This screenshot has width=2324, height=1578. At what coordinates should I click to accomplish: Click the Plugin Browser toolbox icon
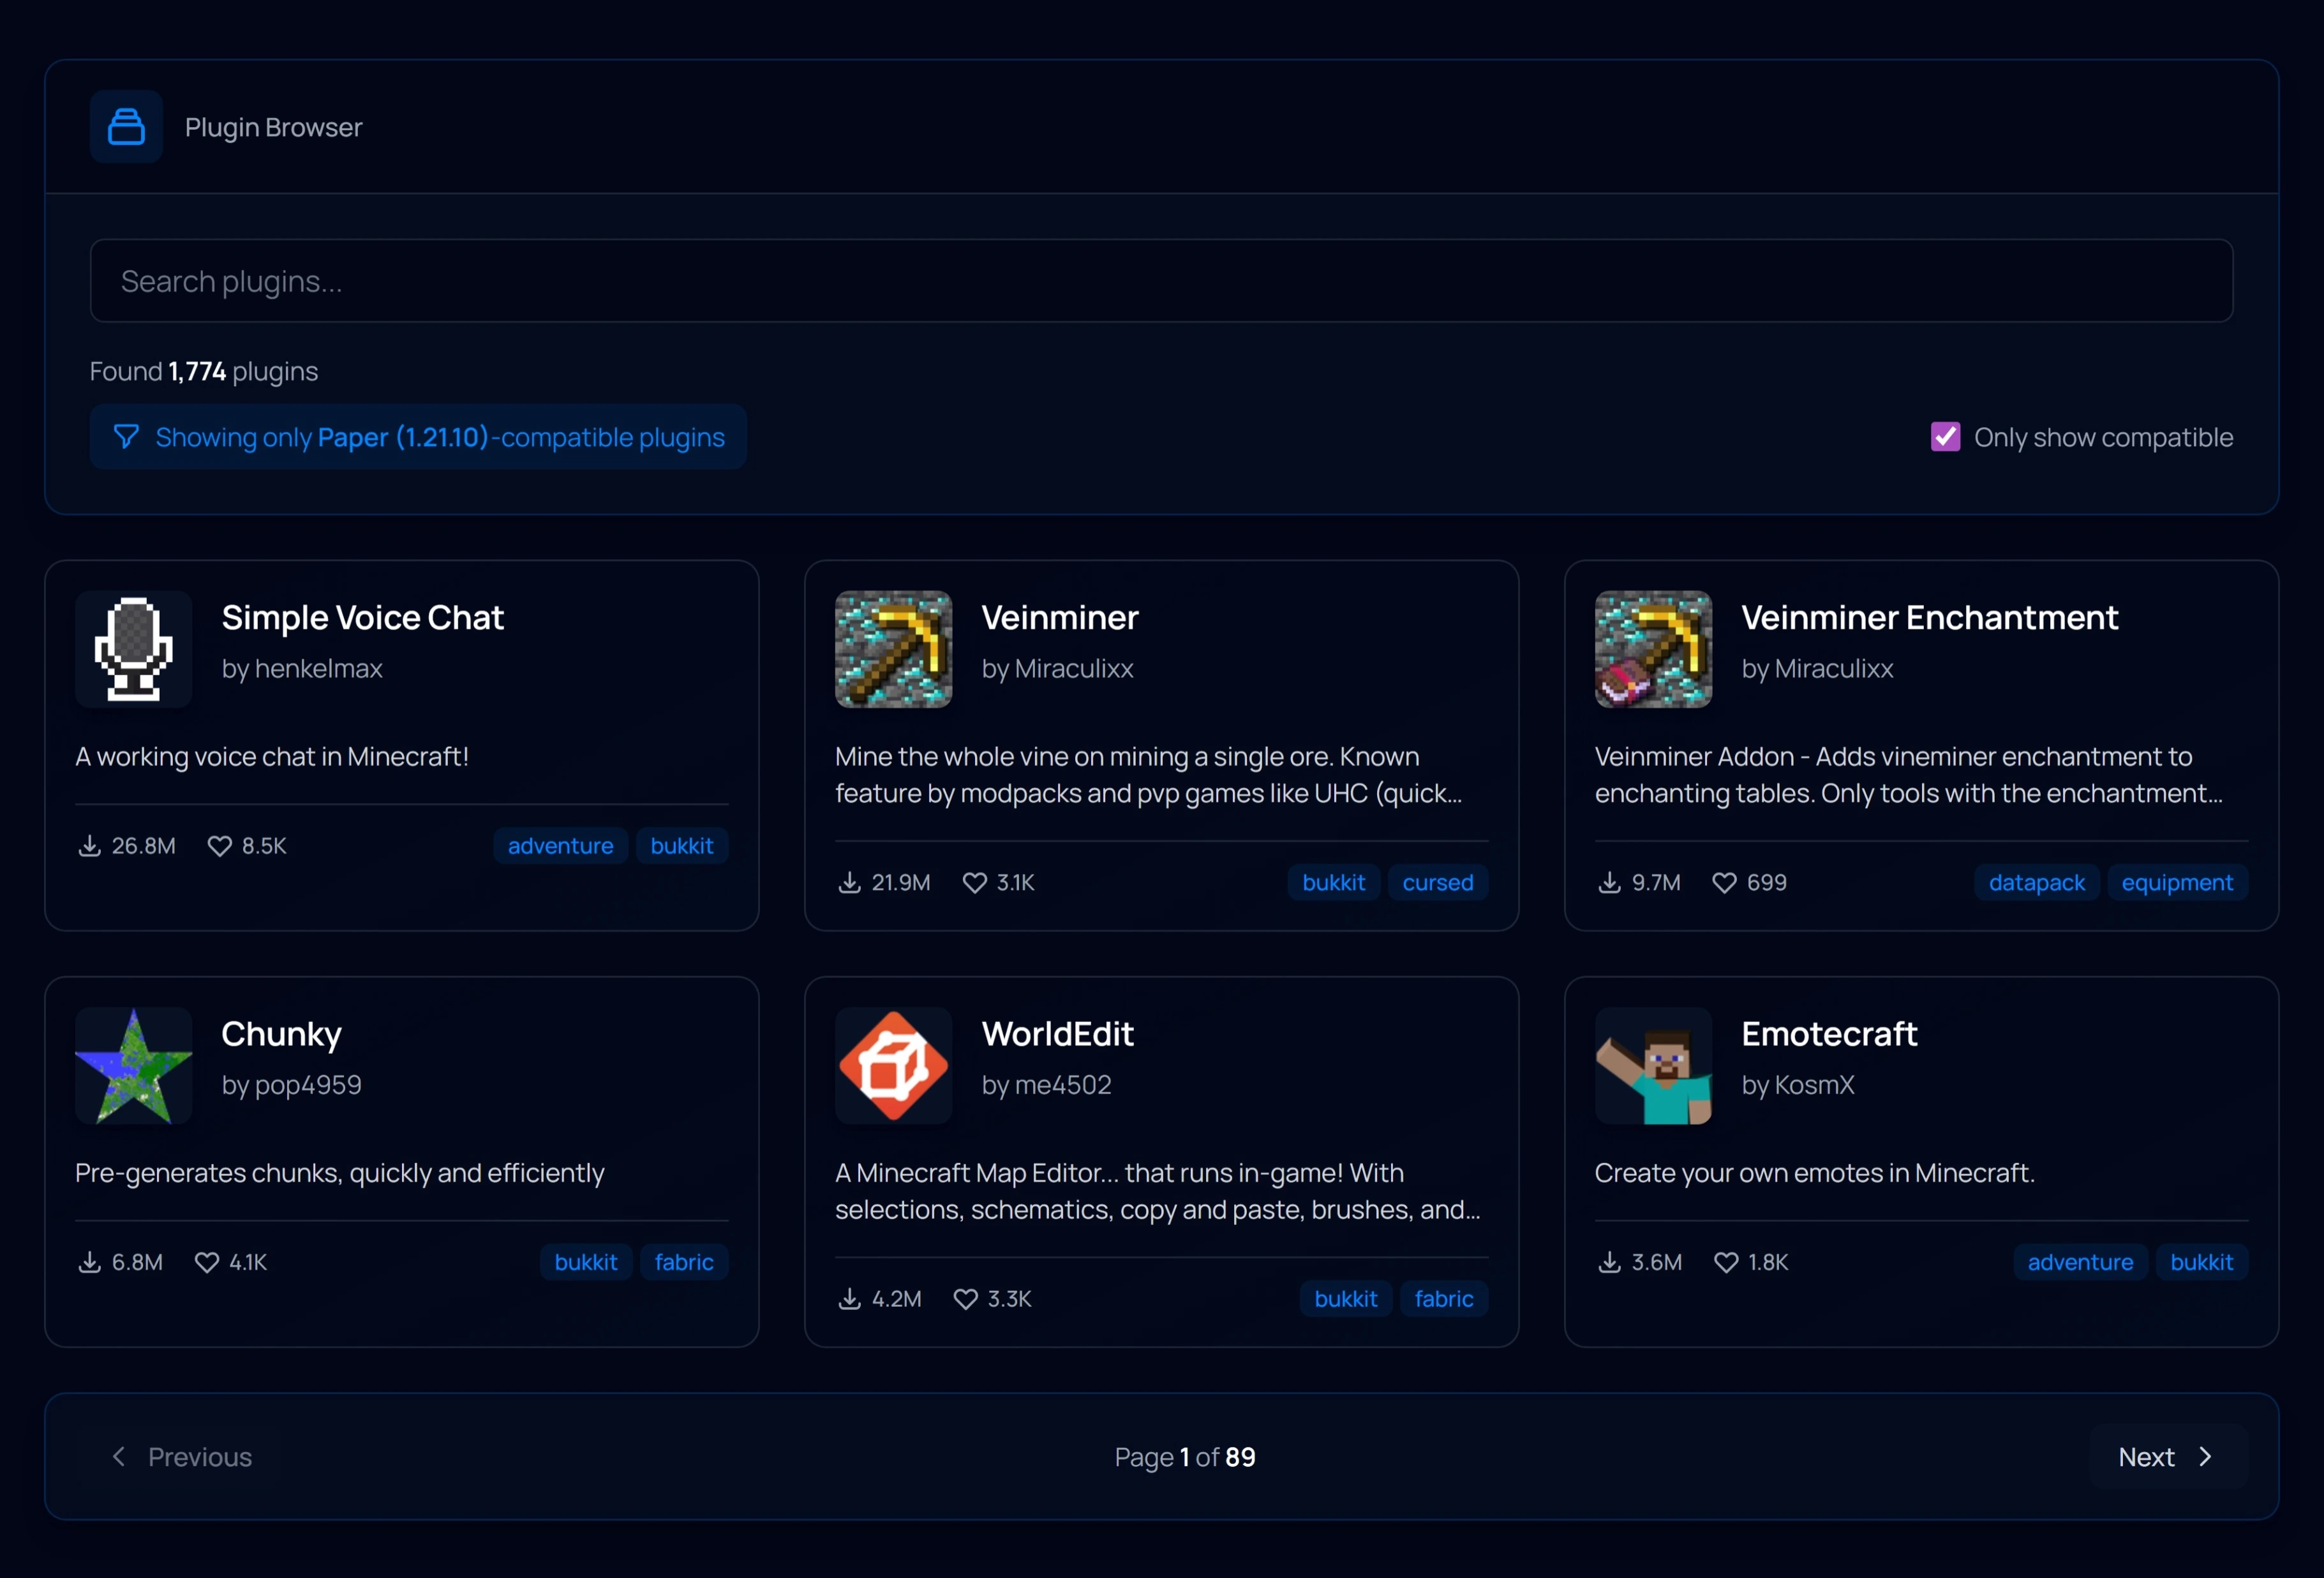click(126, 127)
